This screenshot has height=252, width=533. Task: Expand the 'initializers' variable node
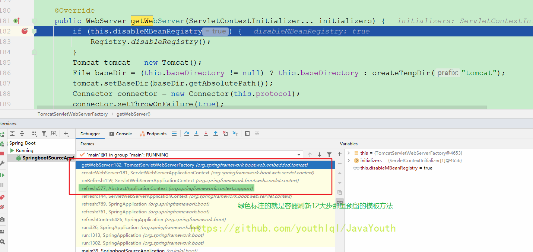coord(349,161)
